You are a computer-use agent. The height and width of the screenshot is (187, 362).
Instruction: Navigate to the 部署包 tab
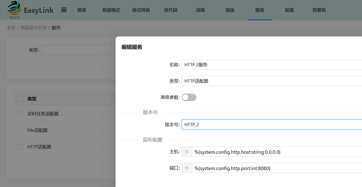pyautogui.click(x=319, y=10)
